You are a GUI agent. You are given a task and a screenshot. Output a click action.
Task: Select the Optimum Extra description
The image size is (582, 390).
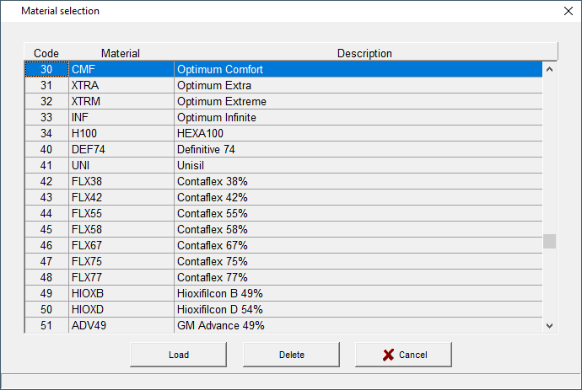pos(358,85)
